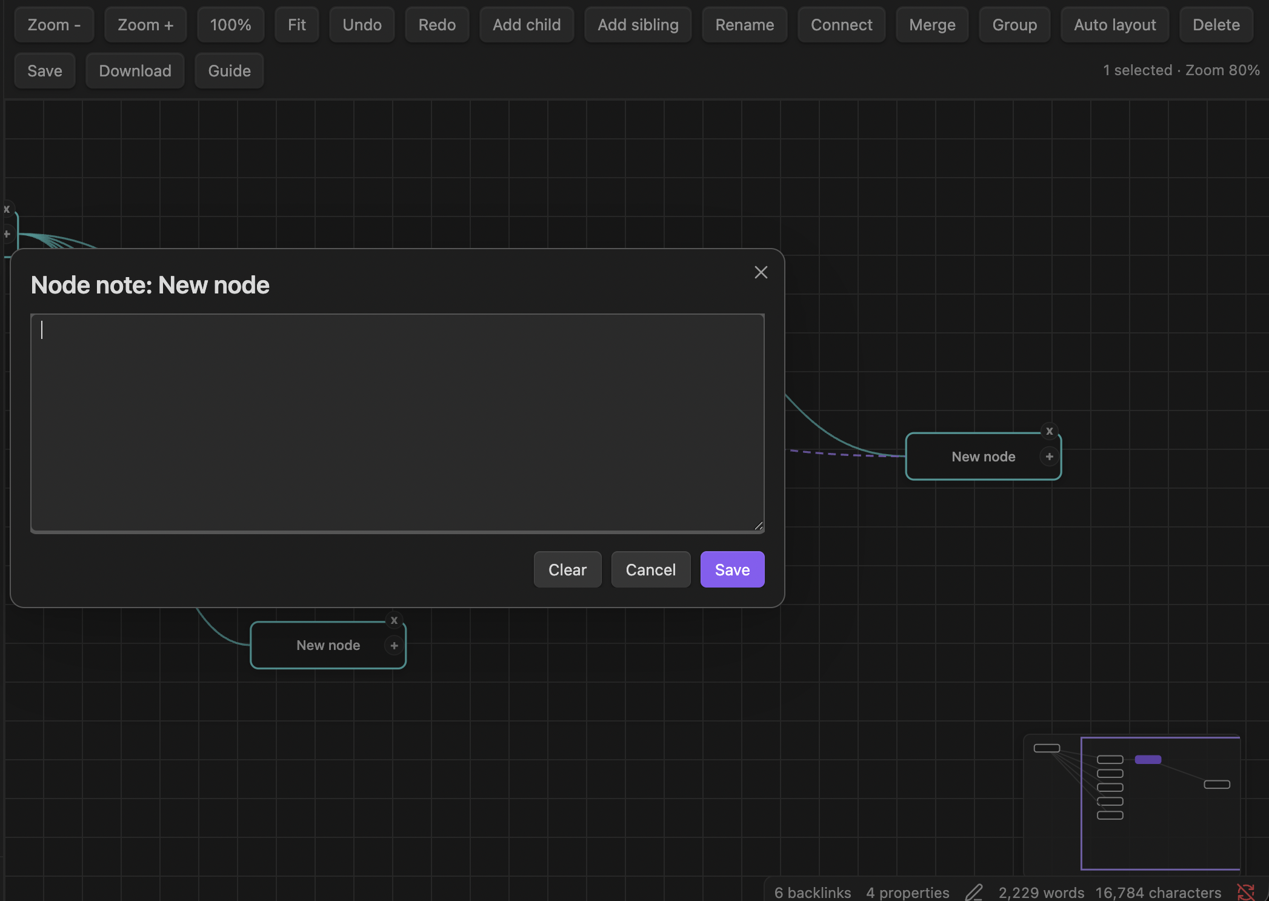Click the far-right node in the minimap
This screenshot has width=1269, height=901.
(1217, 785)
